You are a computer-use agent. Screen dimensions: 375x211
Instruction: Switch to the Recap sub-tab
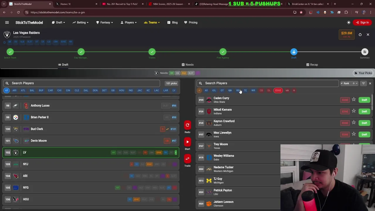click(312, 65)
